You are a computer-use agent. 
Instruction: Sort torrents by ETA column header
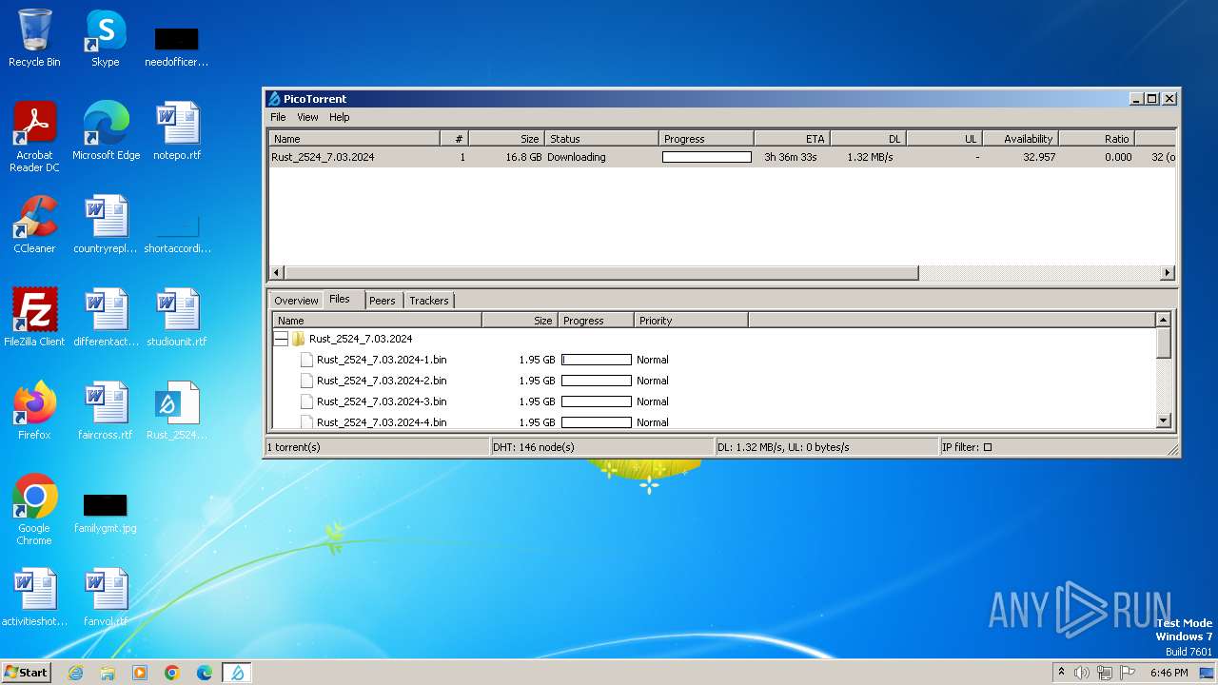click(x=792, y=139)
